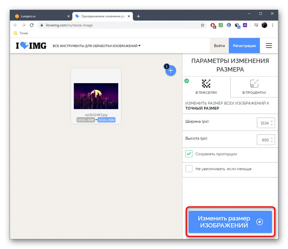The height and width of the screenshot is (249, 288).
Task: Increase width using the up stepper arrow
Action: [272, 121]
